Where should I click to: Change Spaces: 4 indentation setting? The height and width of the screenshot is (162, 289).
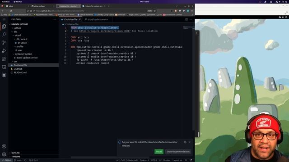(x=144, y=160)
